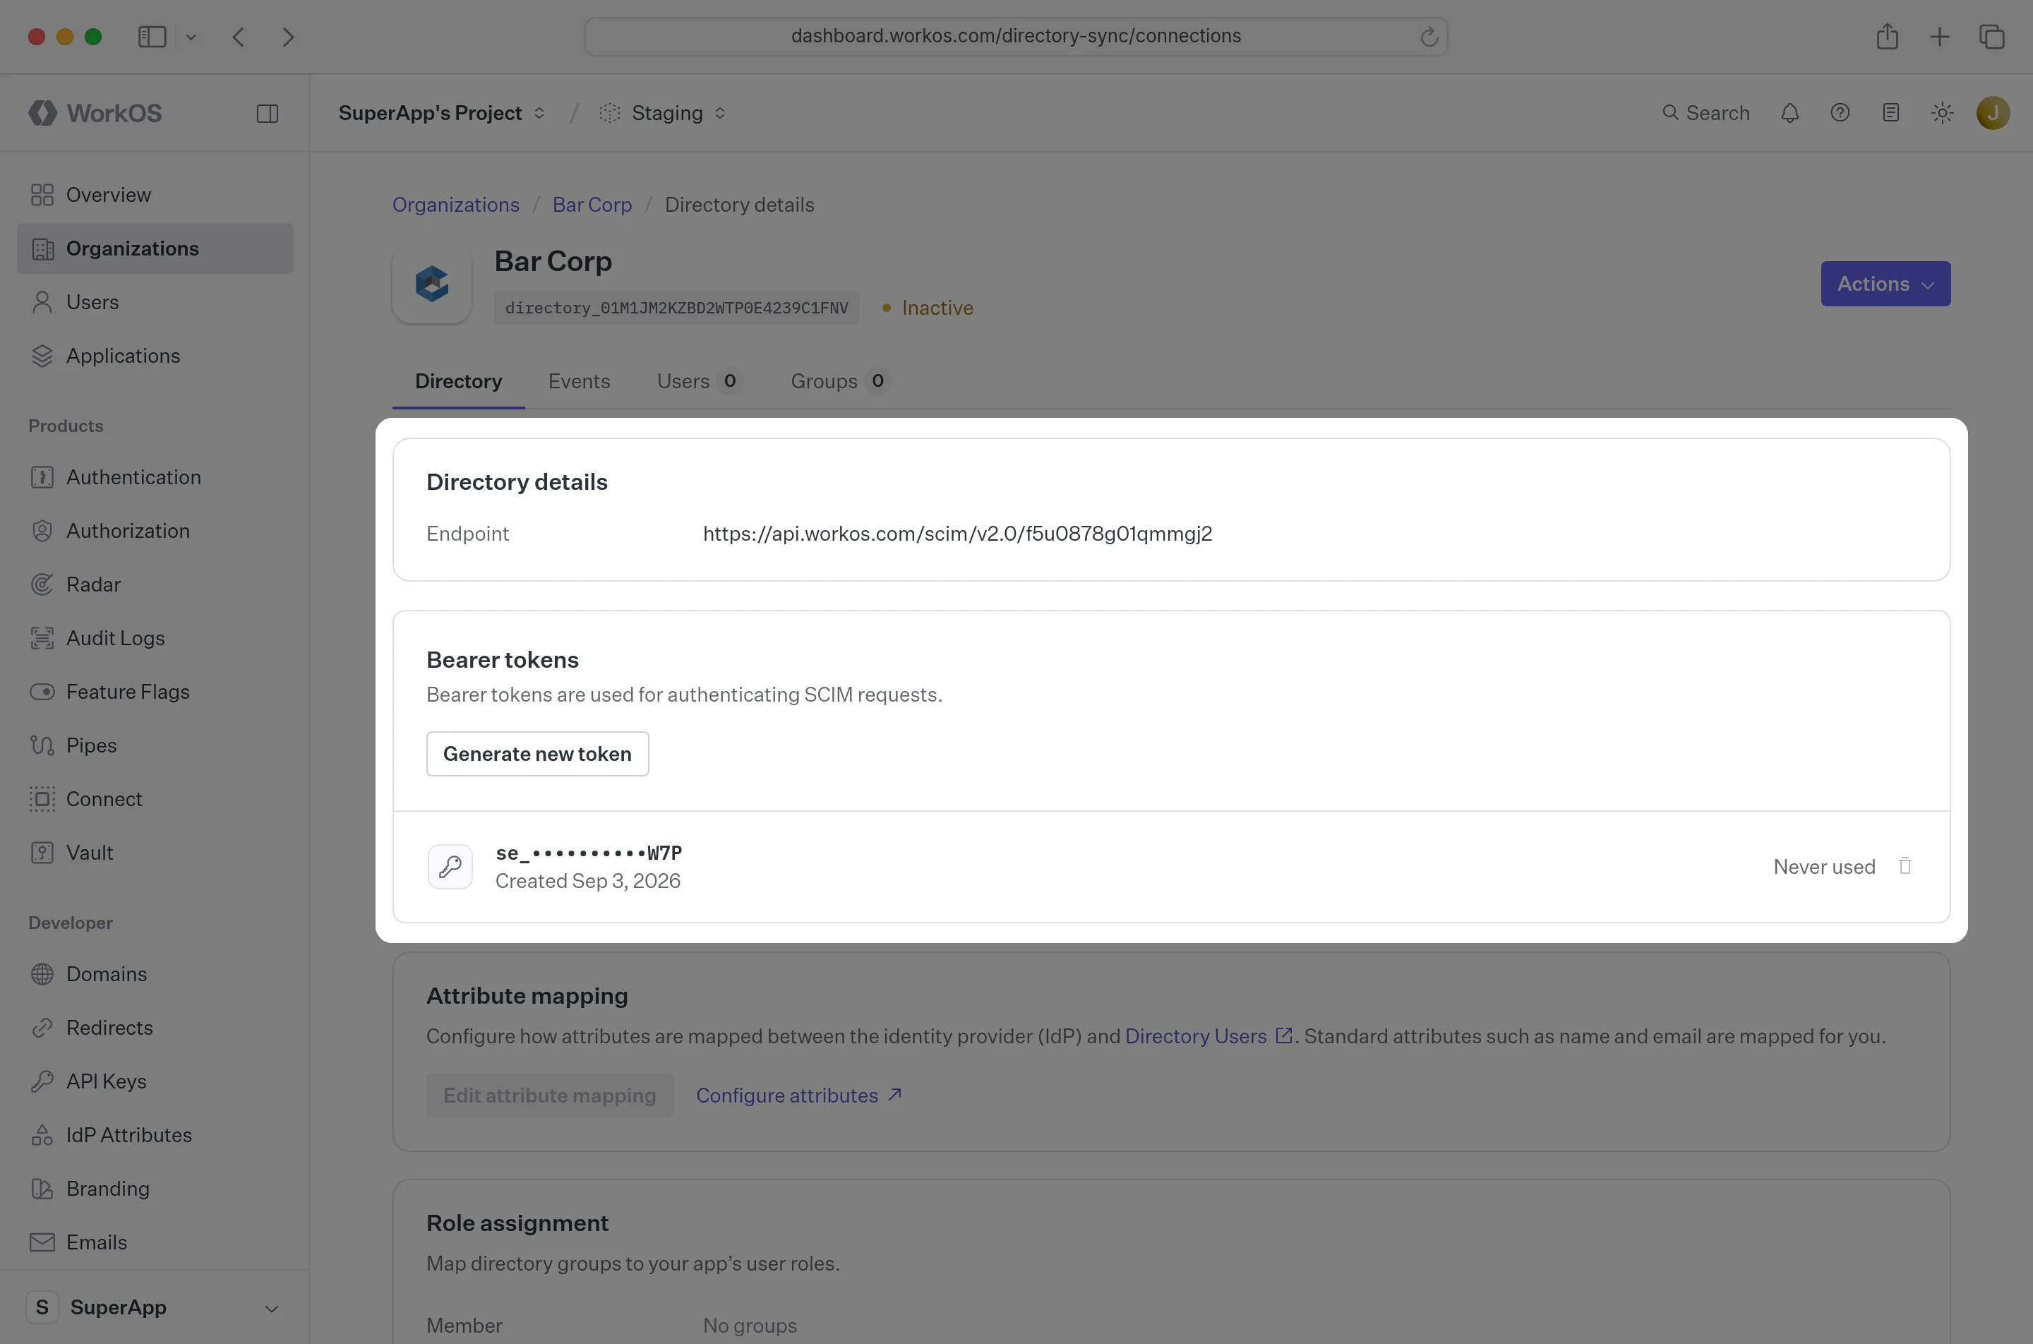Switch to the Events tab
The image size is (2033, 1344).
point(580,381)
